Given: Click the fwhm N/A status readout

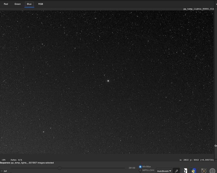Looking at the screenshot, I should coord(16,160).
